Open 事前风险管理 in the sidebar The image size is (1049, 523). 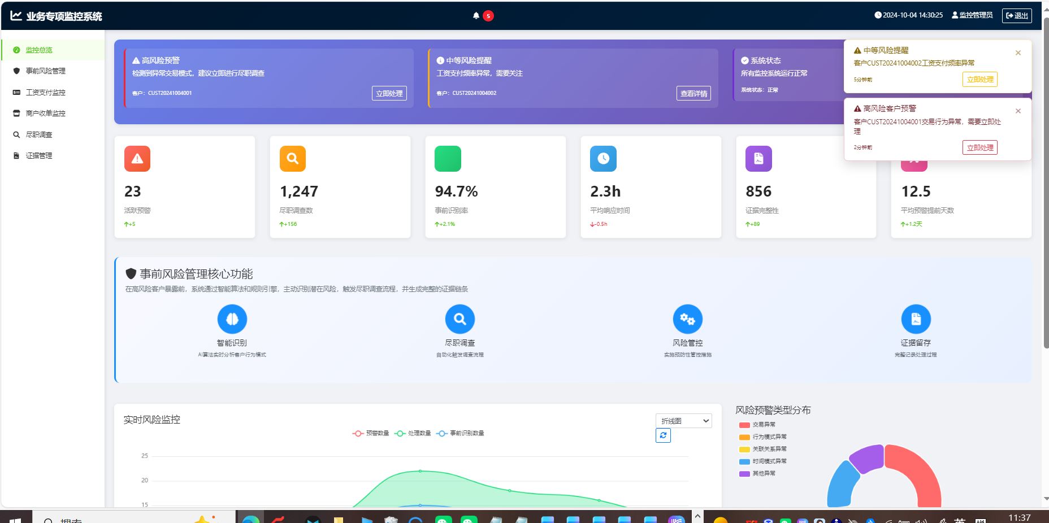pos(45,71)
